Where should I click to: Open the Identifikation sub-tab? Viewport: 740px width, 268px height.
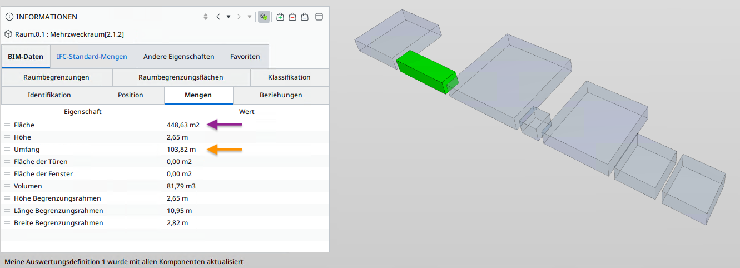[49, 95]
